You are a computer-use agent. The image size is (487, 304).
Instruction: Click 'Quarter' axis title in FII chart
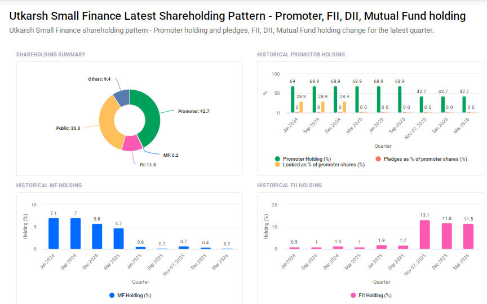382,282
